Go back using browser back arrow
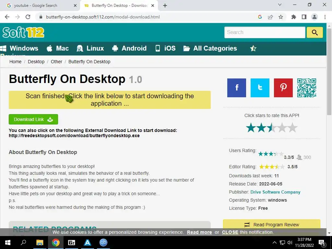The image size is (332, 249). pyautogui.click(x=7, y=17)
